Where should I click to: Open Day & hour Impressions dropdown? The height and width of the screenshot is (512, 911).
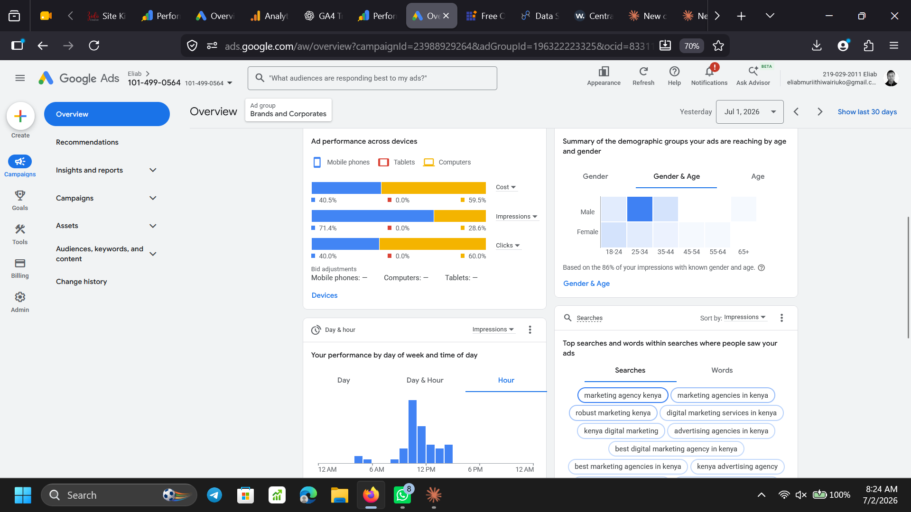[493, 329]
